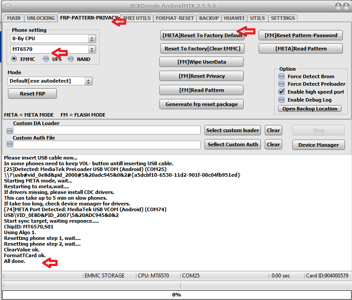Clear the custom auth file path

click(x=273, y=144)
